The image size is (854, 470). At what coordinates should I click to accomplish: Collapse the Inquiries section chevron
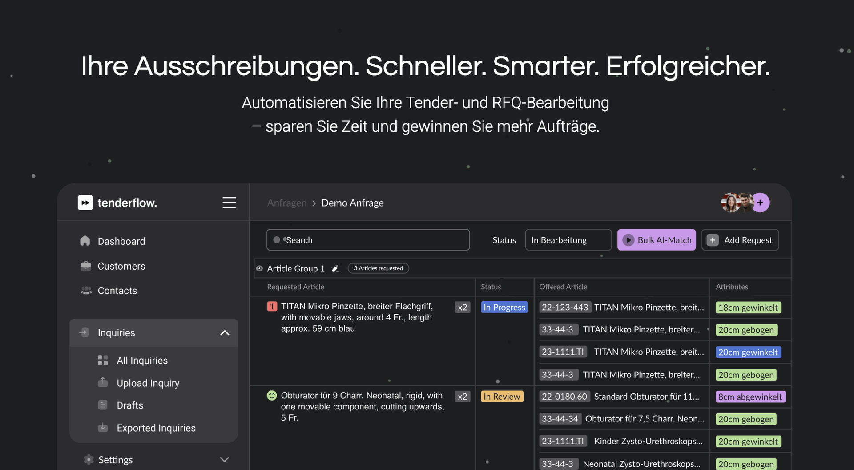[x=225, y=332]
